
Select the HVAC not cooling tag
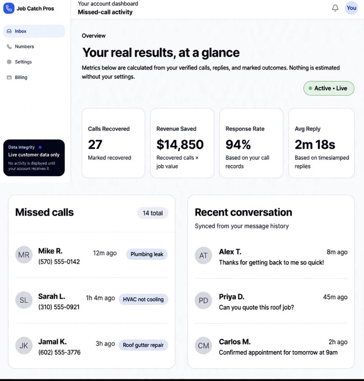pos(143,300)
